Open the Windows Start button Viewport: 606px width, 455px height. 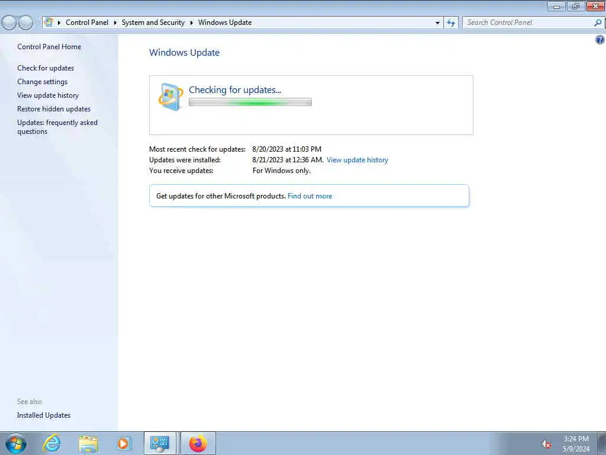coord(16,443)
